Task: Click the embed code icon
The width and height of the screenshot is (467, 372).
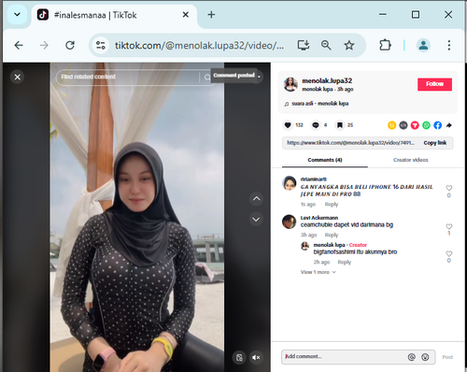Action: 403,125
